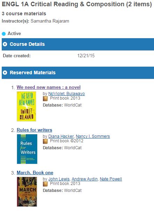
Task: Click author link Nate Powell
Action: pos(111,179)
